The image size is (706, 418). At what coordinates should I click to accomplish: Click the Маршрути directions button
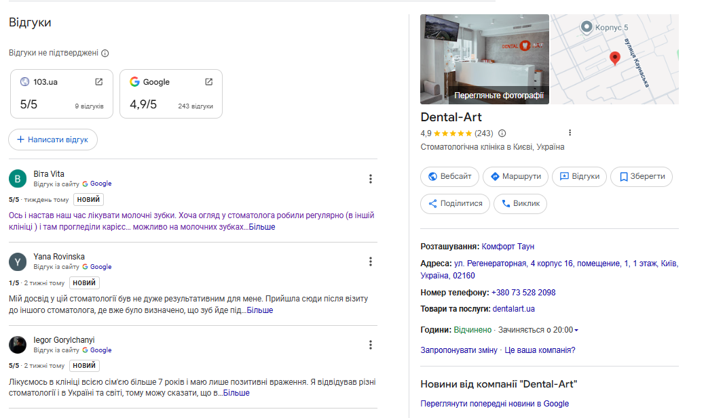tap(515, 176)
